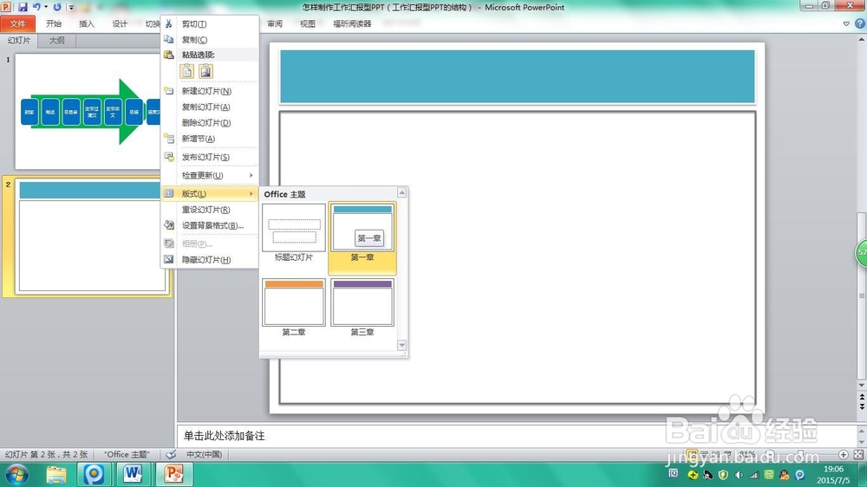This screenshot has width=867, height=487.
Task: Open customize quick access toolbar dropdown
Action: 71,7
